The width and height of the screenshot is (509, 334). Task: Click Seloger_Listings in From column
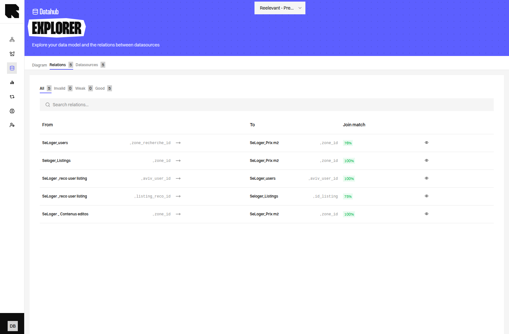pyautogui.click(x=56, y=161)
